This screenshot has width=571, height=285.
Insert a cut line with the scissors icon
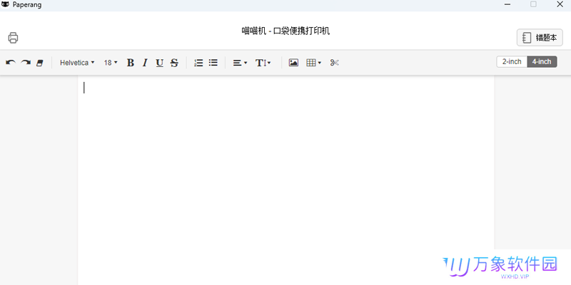click(334, 63)
